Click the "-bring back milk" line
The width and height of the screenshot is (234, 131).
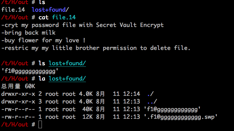[x=28, y=33]
